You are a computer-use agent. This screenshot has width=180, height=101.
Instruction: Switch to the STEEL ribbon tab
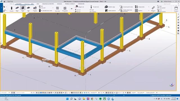pyautogui.click(x=12, y=4)
